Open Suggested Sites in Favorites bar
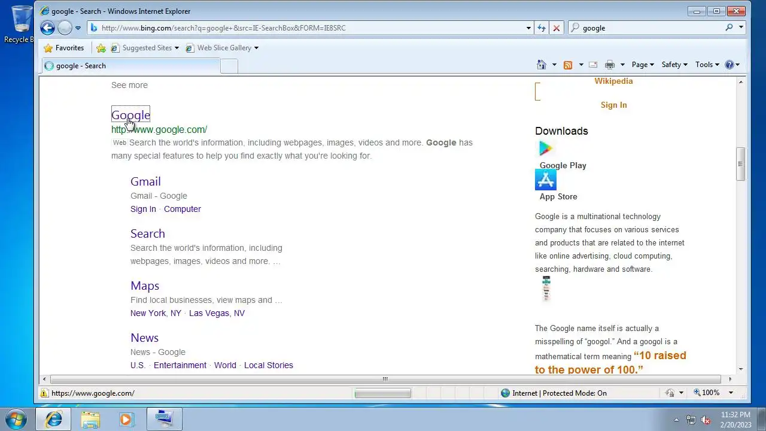The image size is (766, 431). click(144, 48)
